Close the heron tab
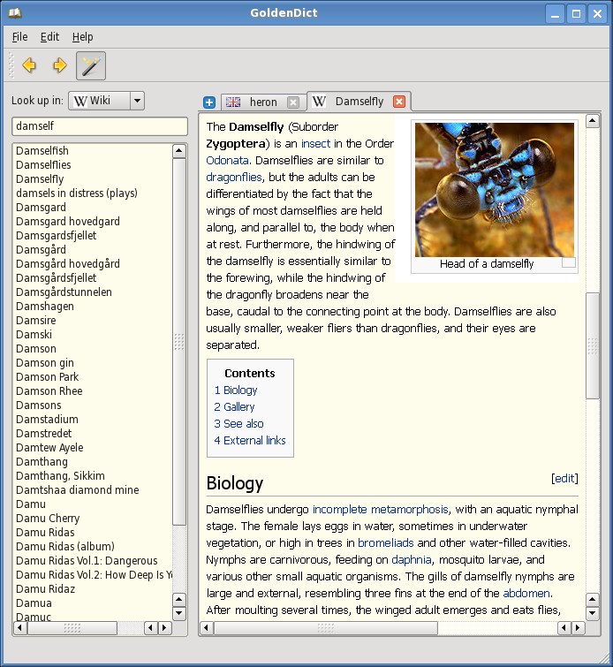The image size is (613, 667). [292, 102]
